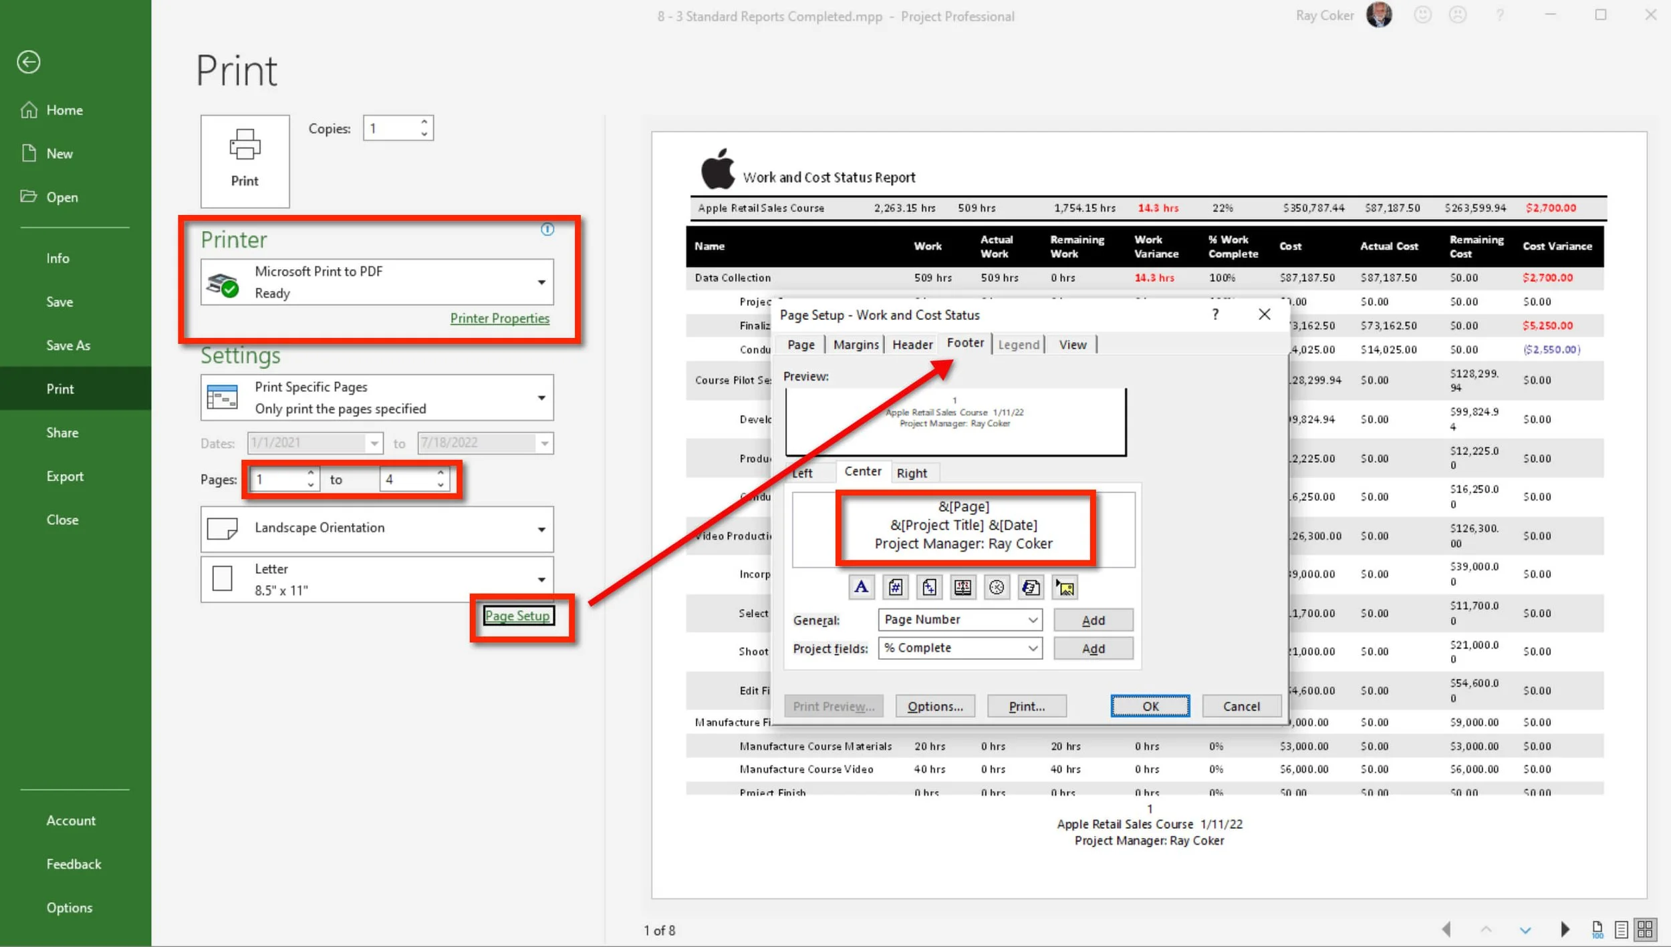Click the happy face feedback icon
1671x947 pixels.
(x=1422, y=15)
